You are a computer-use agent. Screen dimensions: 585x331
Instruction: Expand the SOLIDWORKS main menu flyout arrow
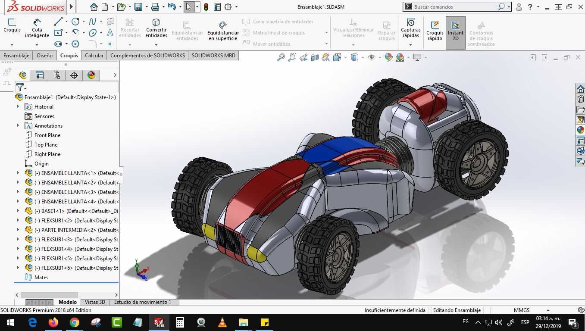[72, 7]
